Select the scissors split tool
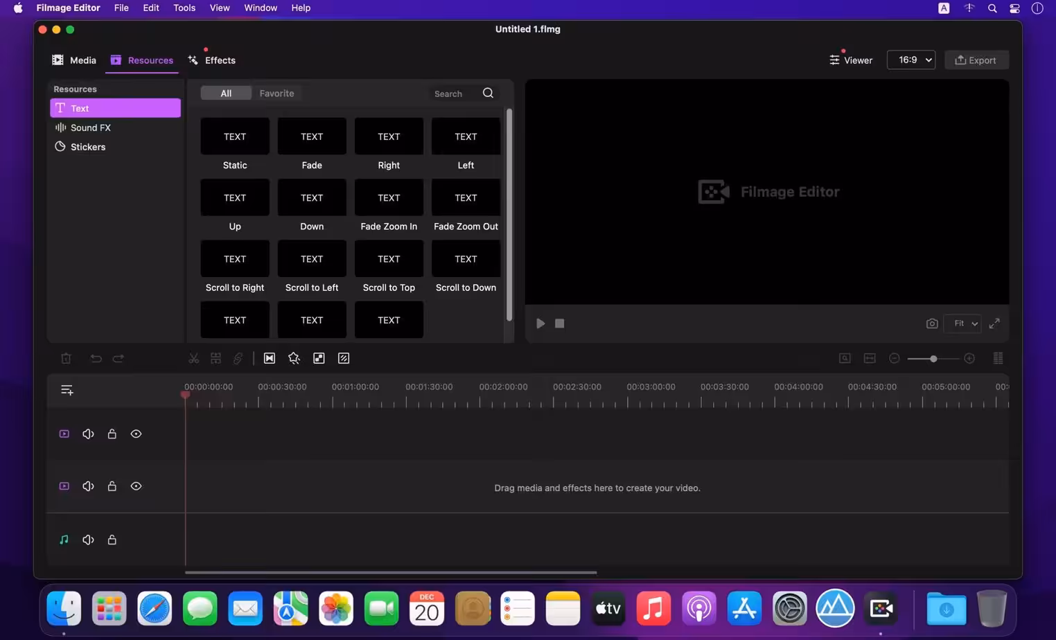1056x640 pixels. tap(194, 358)
